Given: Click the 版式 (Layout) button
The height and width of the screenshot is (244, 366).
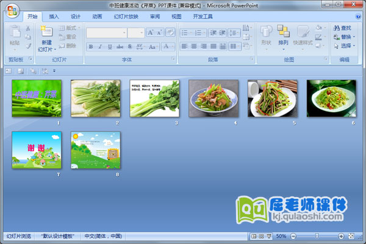Looking at the screenshot, I should click(x=70, y=28).
